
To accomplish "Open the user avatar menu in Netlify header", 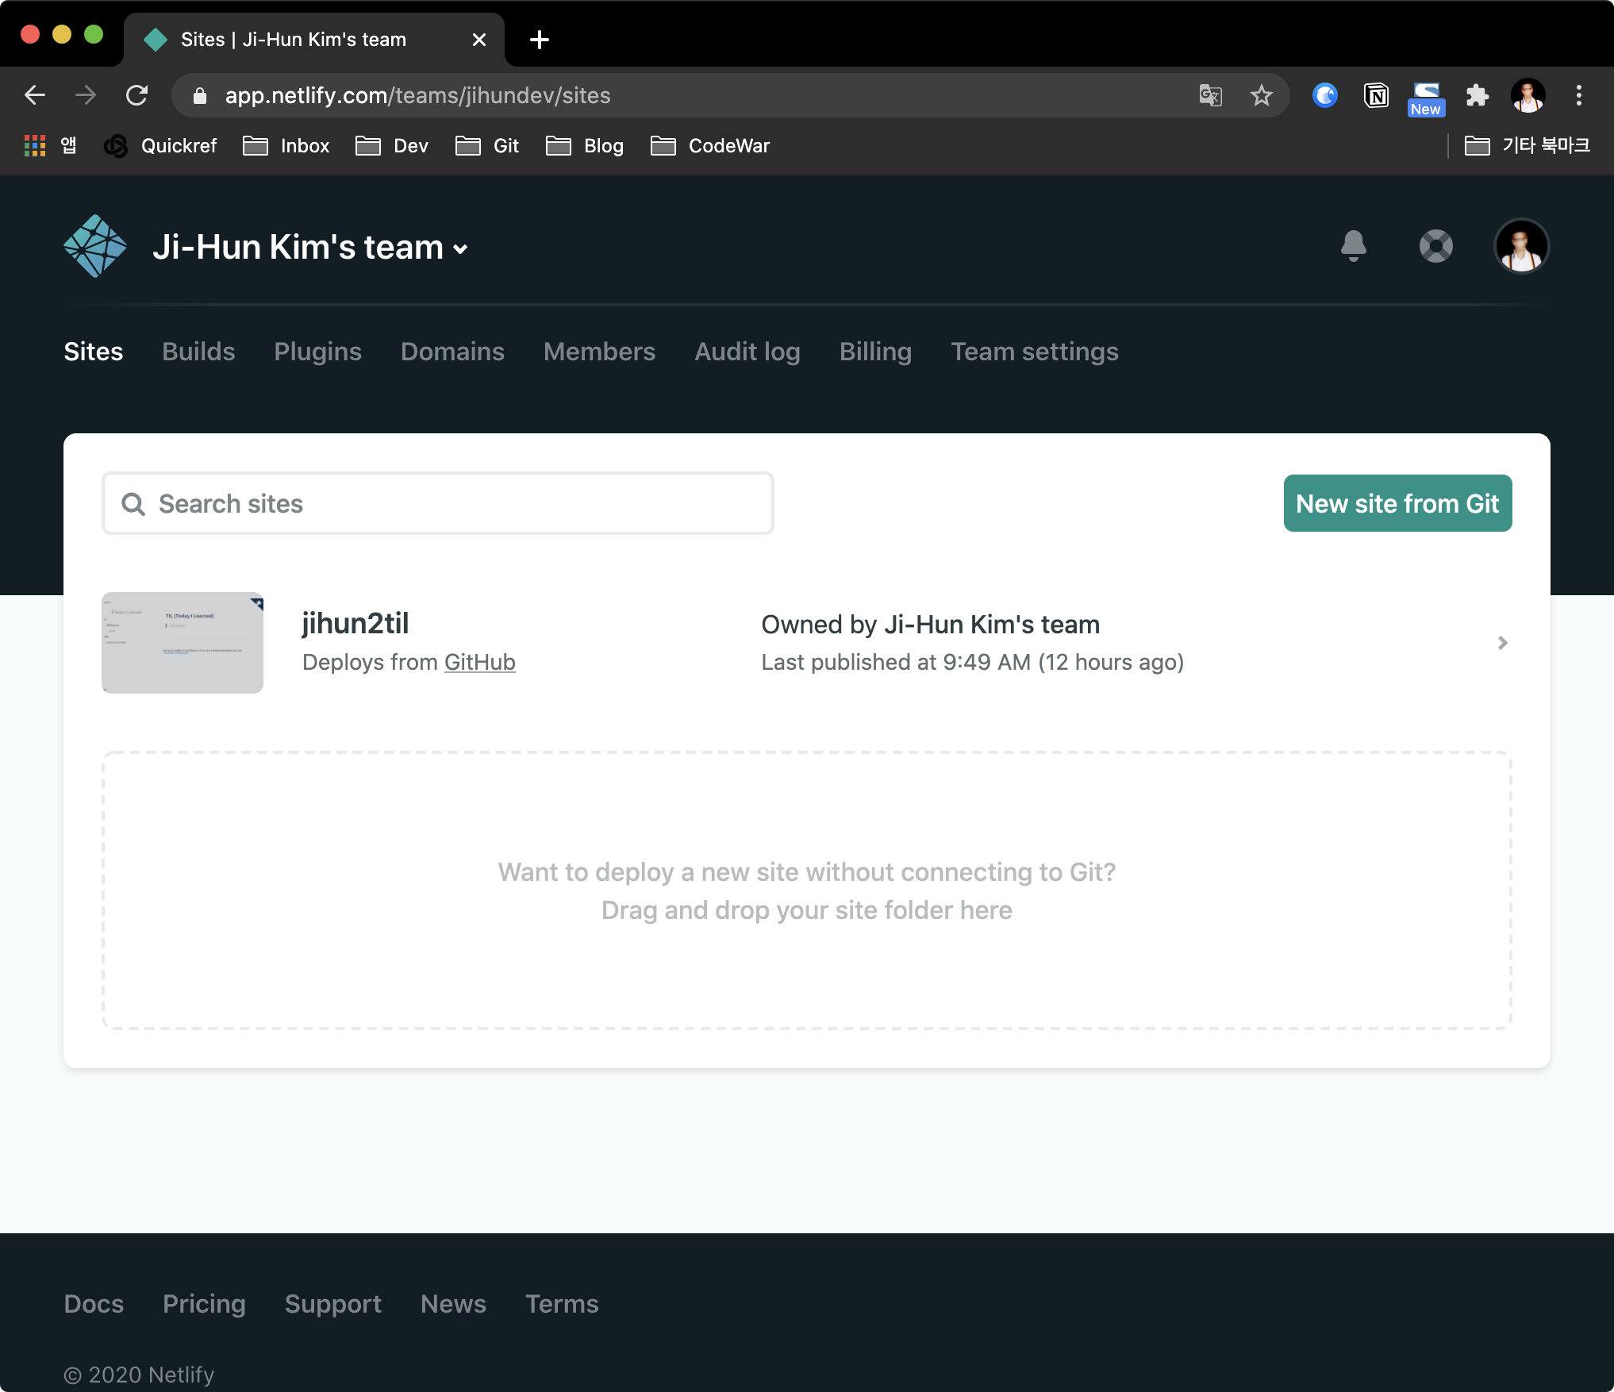I will pos(1520,246).
